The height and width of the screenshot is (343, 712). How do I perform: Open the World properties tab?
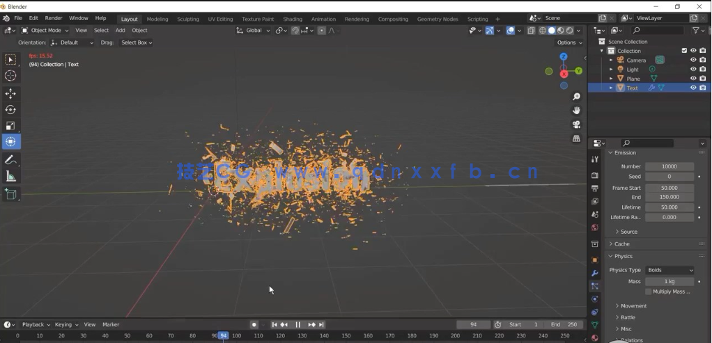pos(595,228)
